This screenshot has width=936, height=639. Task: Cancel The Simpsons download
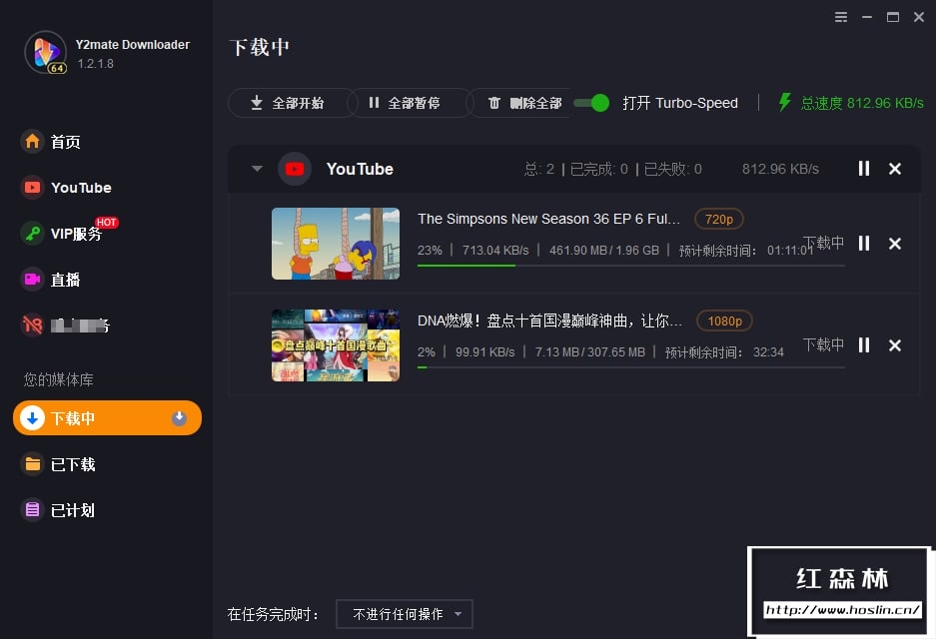coord(894,244)
